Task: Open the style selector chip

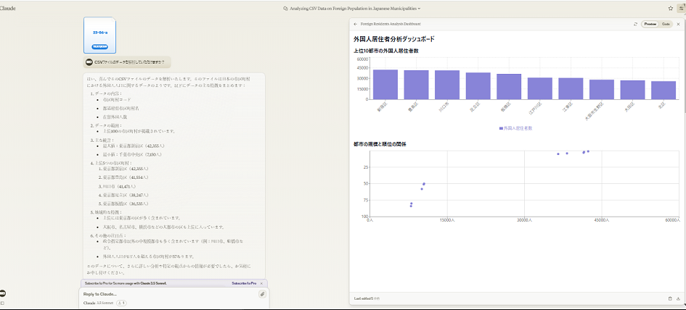Action: click(x=121, y=303)
